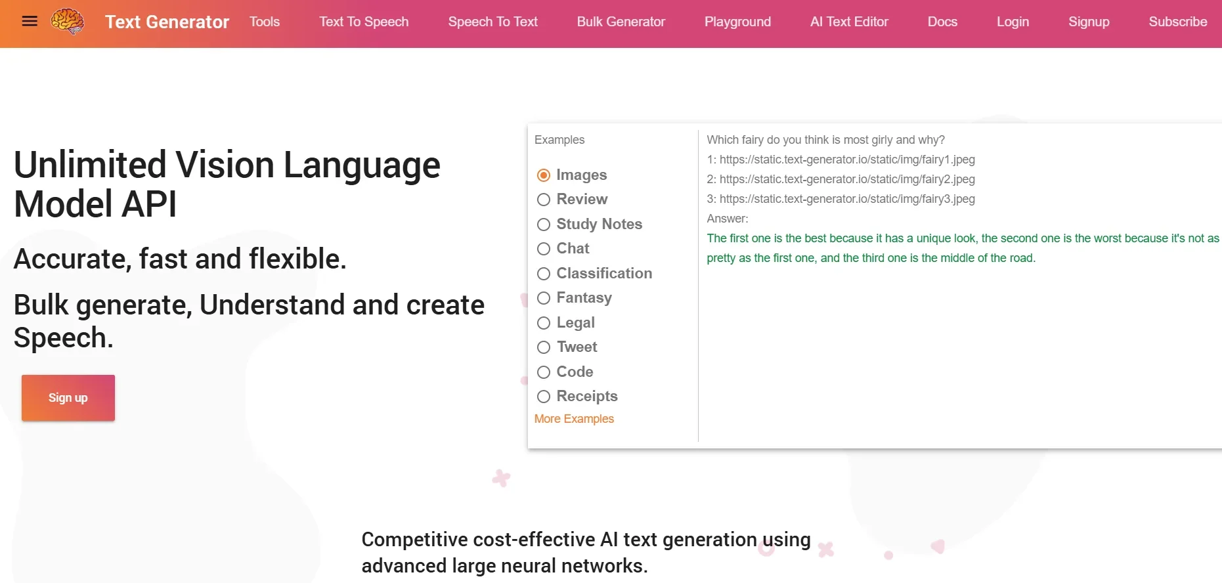Click 'Unlimited Vision Language Model API' heading
The height and width of the screenshot is (583, 1222).
(227, 184)
